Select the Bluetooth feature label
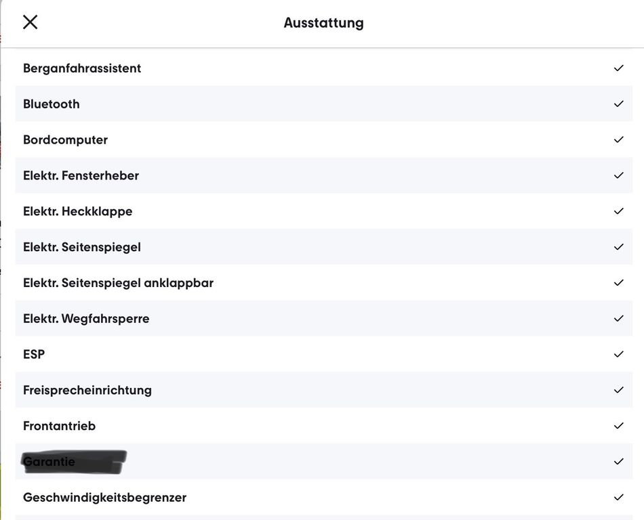The width and height of the screenshot is (644, 520). (52, 104)
